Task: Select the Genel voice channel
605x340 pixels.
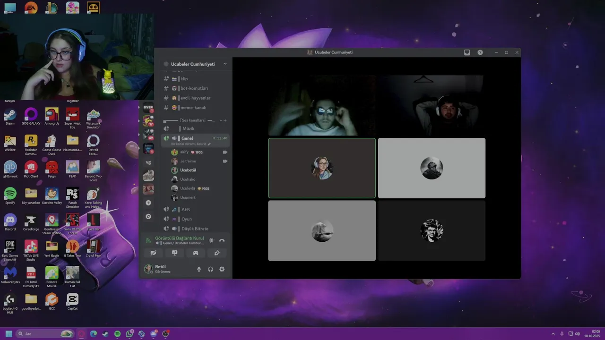Action: [x=187, y=138]
